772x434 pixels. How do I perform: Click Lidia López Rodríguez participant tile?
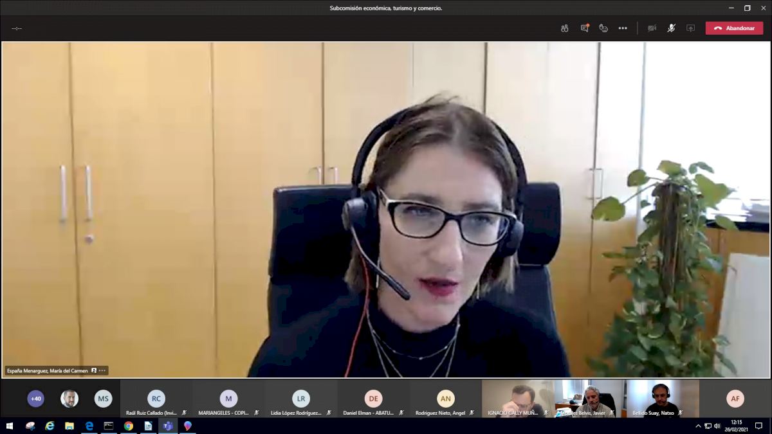tap(301, 399)
